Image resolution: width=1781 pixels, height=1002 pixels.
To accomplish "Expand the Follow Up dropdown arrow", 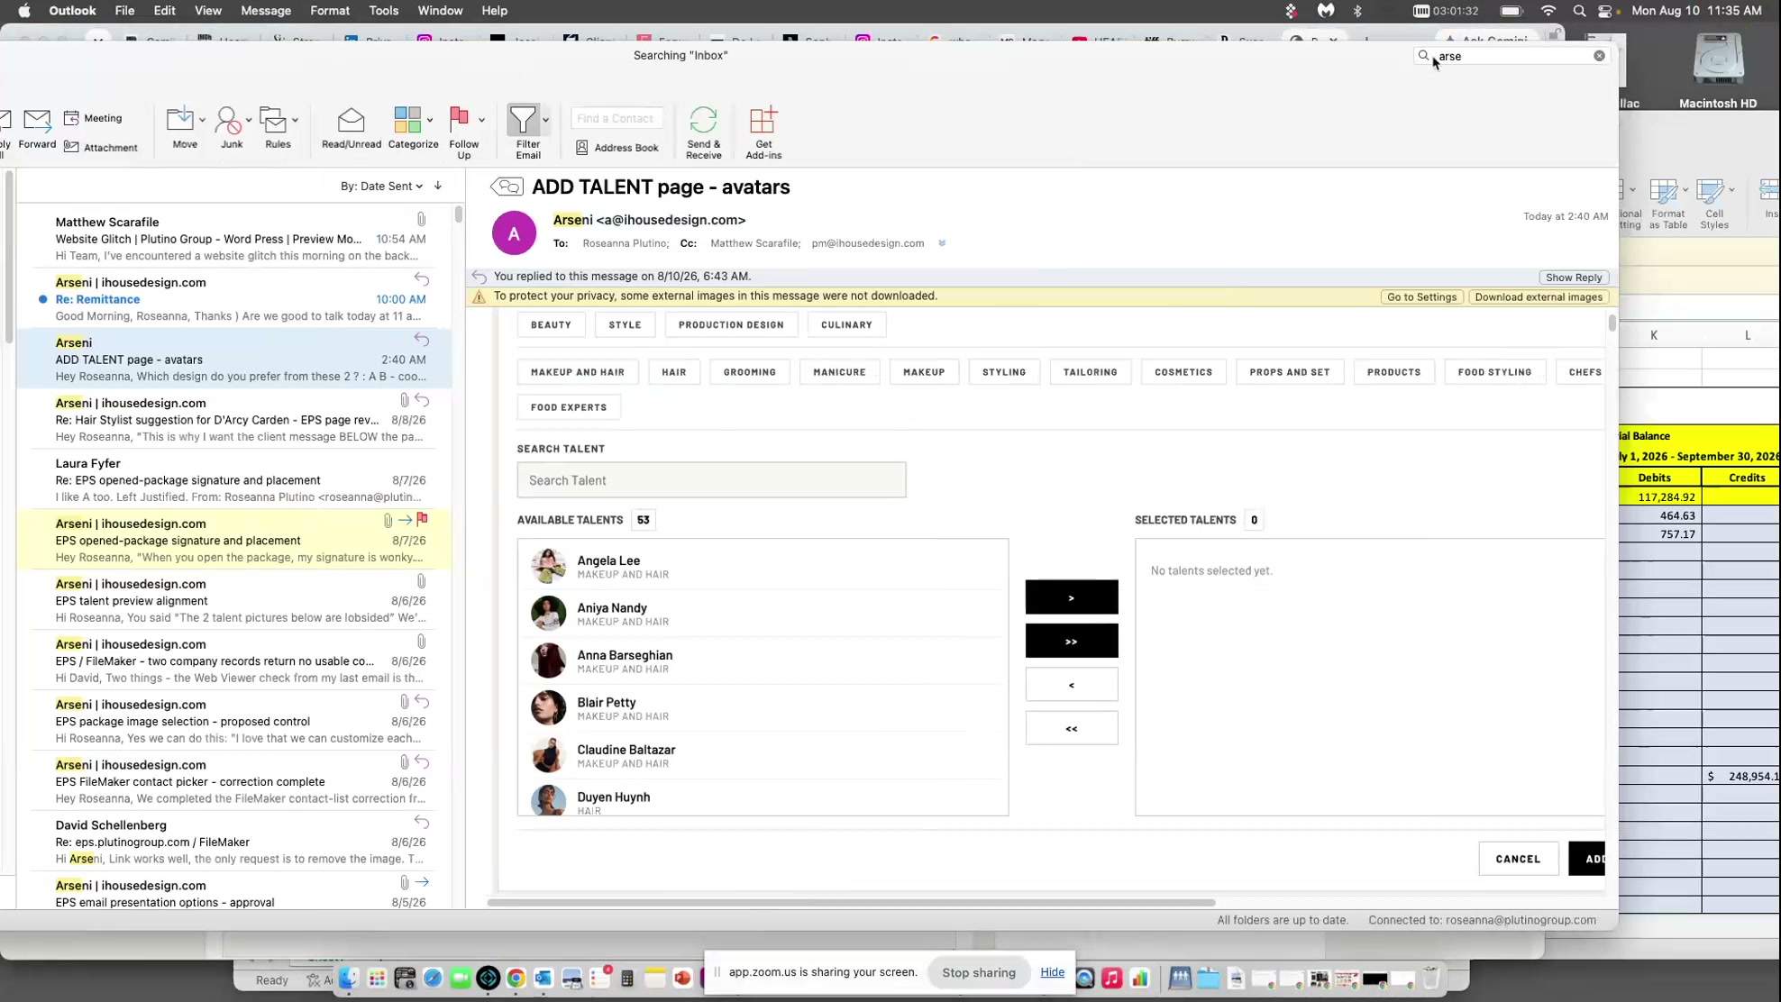I will pyautogui.click(x=481, y=120).
